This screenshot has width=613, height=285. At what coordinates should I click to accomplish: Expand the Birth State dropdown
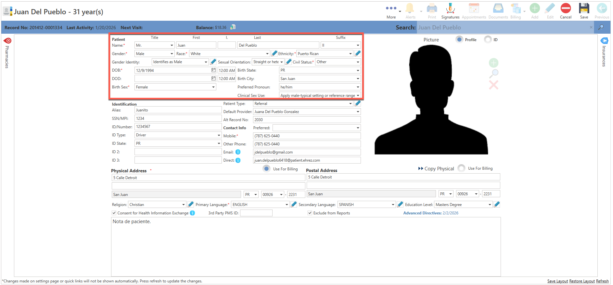[320, 70]
